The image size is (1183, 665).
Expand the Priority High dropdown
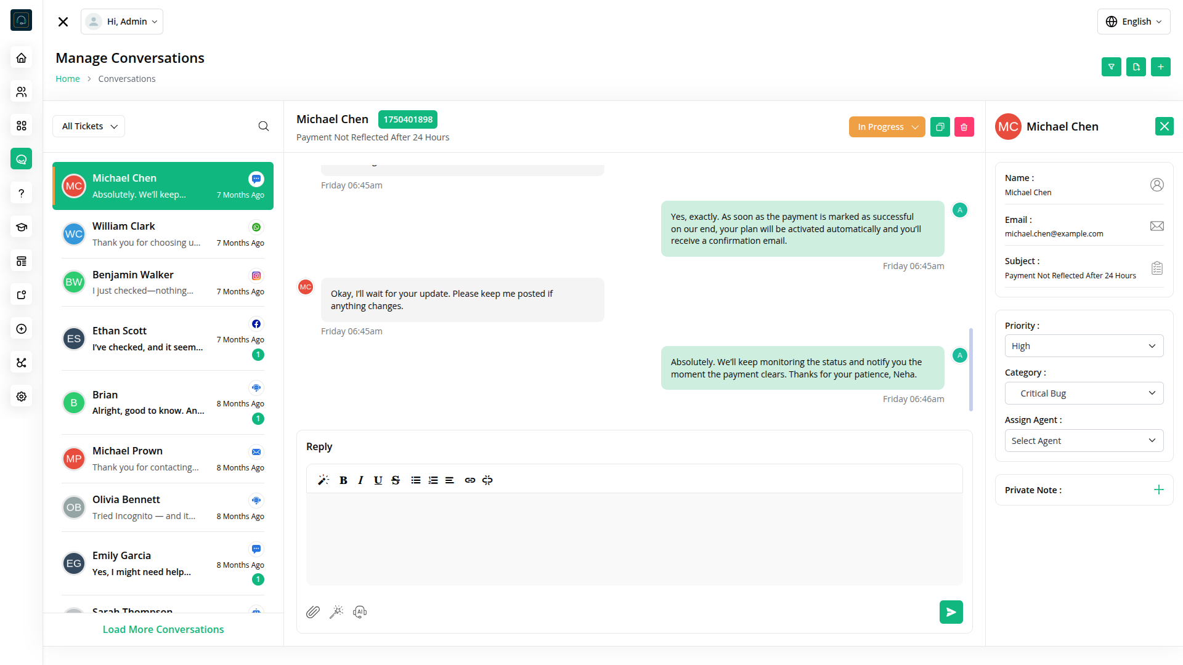pyautogui.click(x=1084, y=346)
